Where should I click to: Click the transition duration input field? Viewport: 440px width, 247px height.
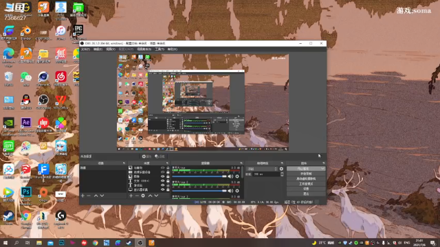click(266, 174)
